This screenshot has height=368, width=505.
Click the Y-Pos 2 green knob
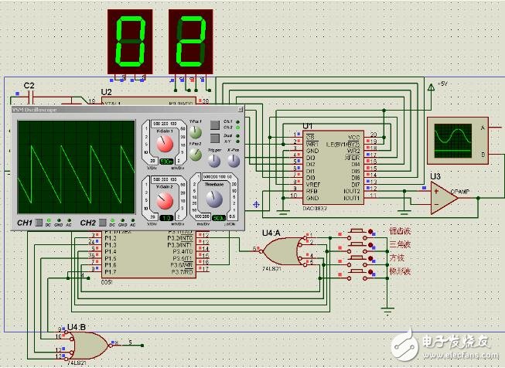point(196,155)
